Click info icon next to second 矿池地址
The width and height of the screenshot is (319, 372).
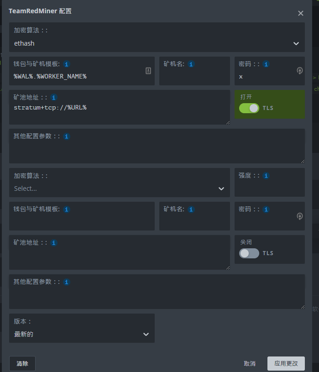click(x=54, y=243)
